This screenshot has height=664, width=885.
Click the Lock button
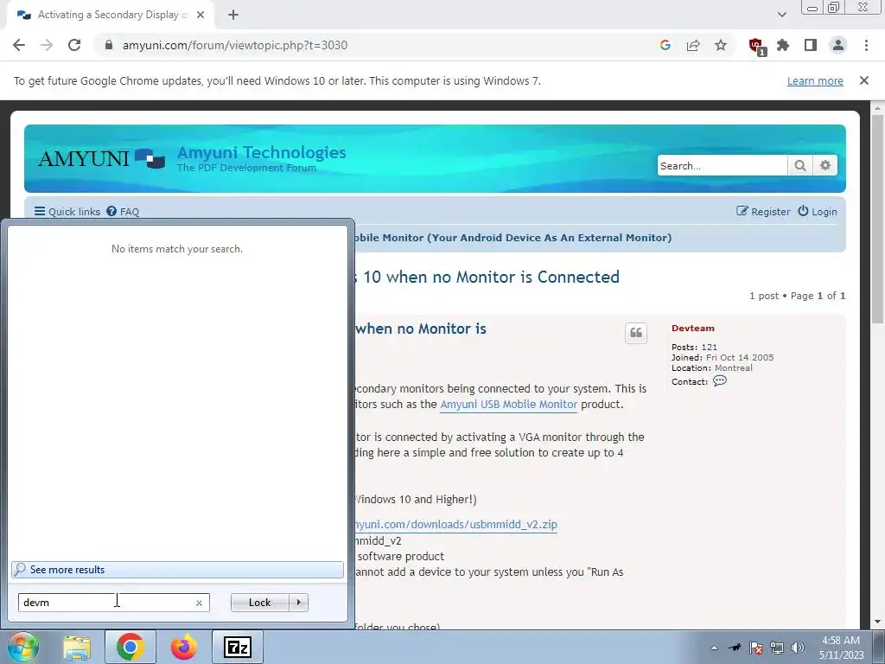point(259,603)
